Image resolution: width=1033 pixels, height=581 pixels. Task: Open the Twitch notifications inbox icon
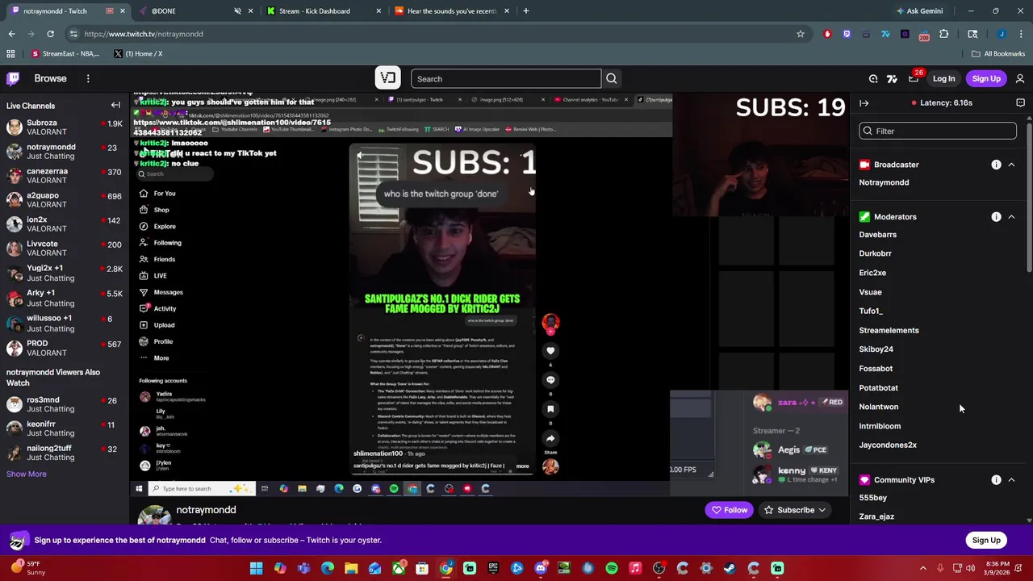pos(914,78)
